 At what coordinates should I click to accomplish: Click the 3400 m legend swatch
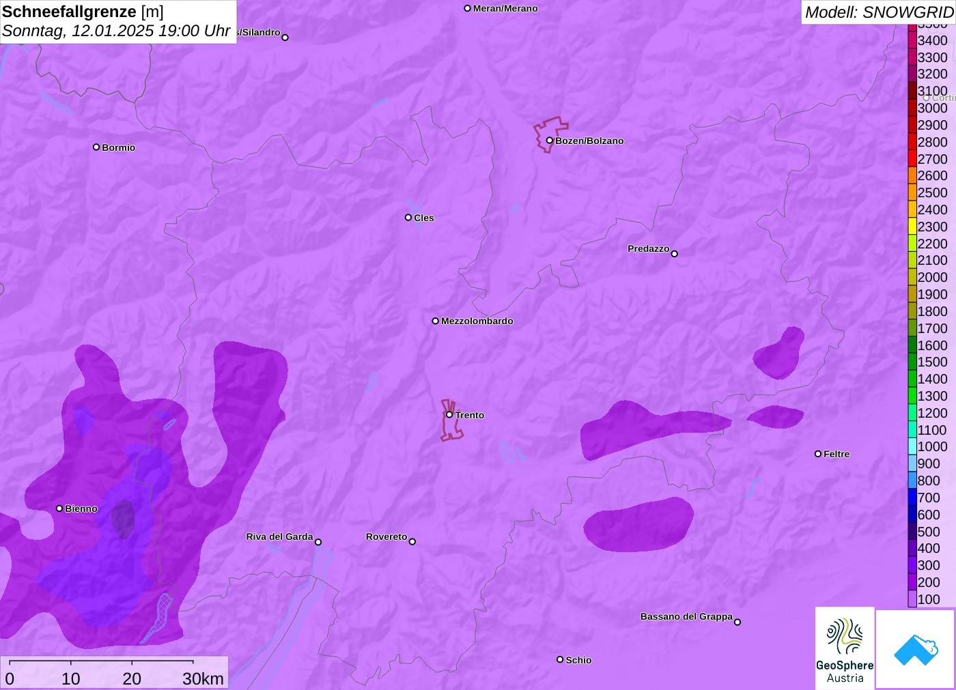click(x=912, y=40)
